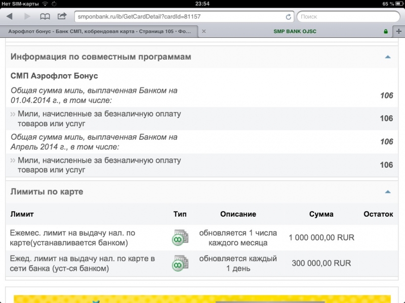Open a new tab with the plus icon

tap(399, 31)
